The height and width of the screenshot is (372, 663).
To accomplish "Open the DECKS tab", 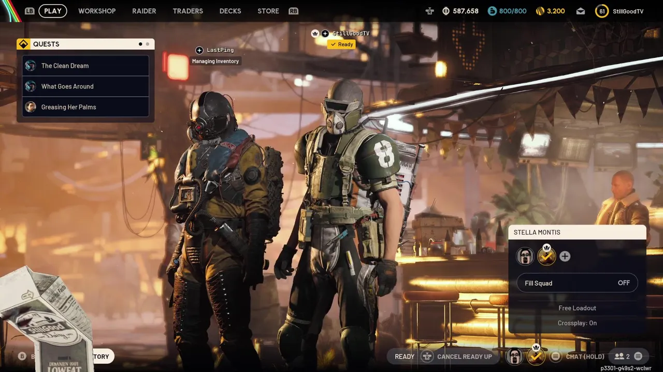I will tap(230, 11).
